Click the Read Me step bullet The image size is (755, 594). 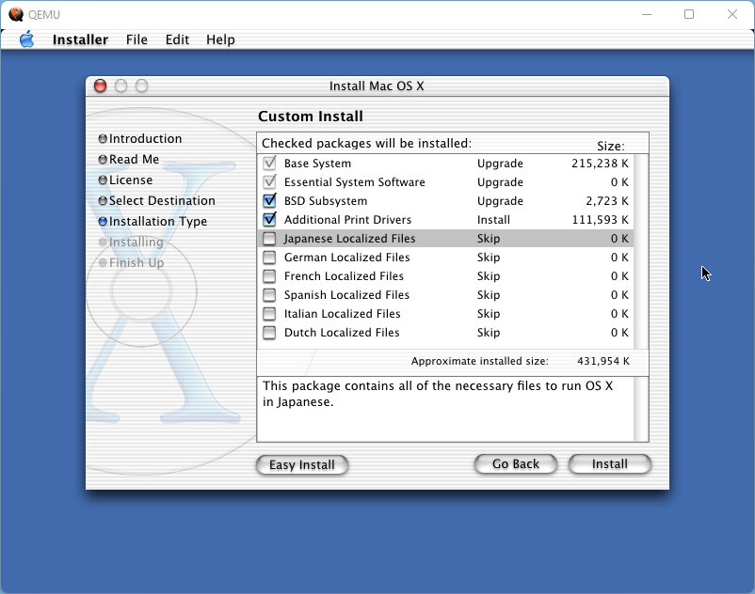pyautogui.click(x=103, y=160)
